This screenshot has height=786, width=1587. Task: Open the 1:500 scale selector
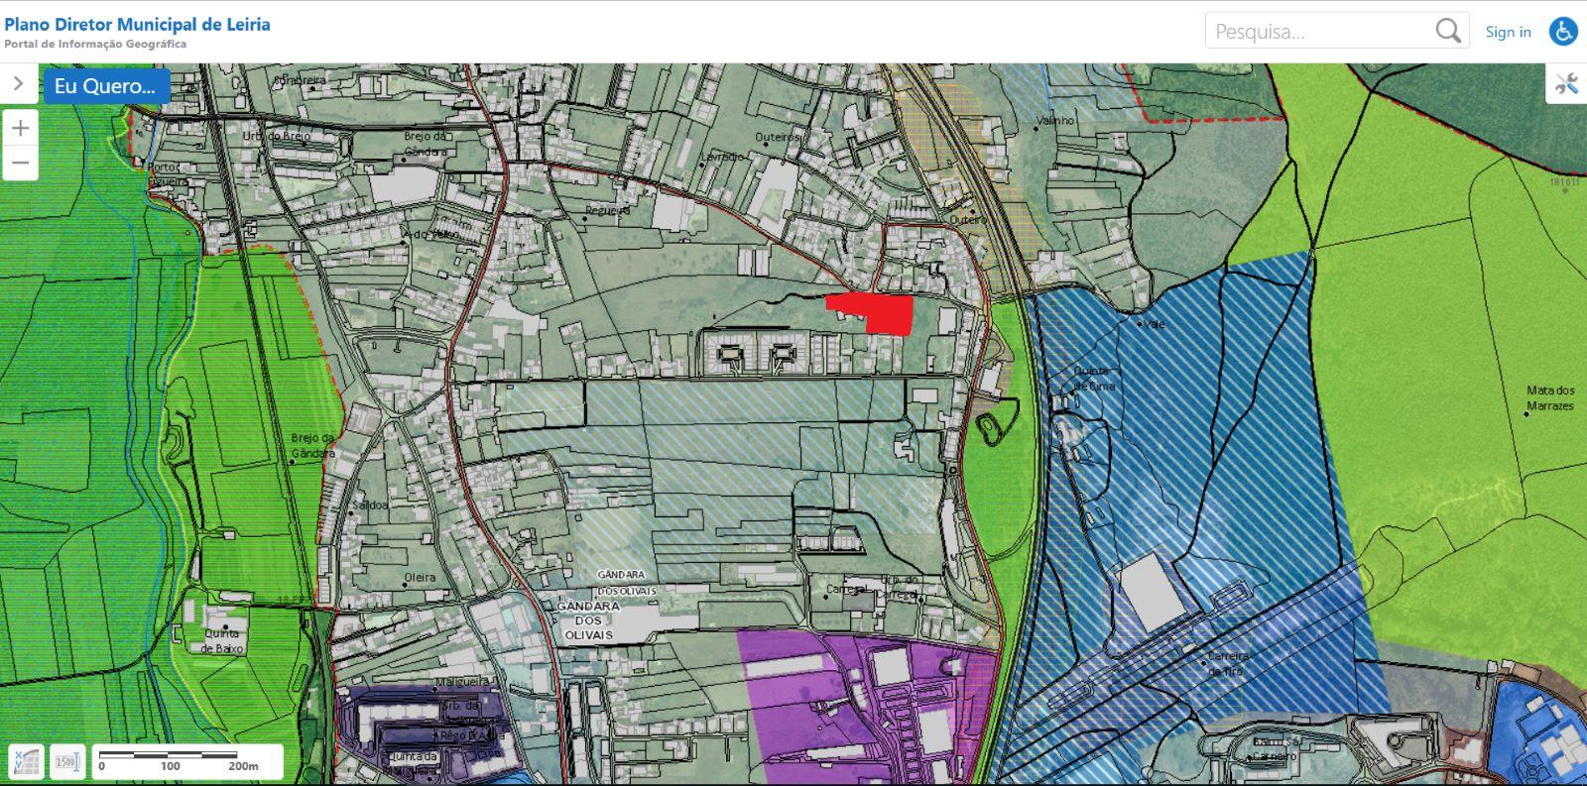(67, 762)
